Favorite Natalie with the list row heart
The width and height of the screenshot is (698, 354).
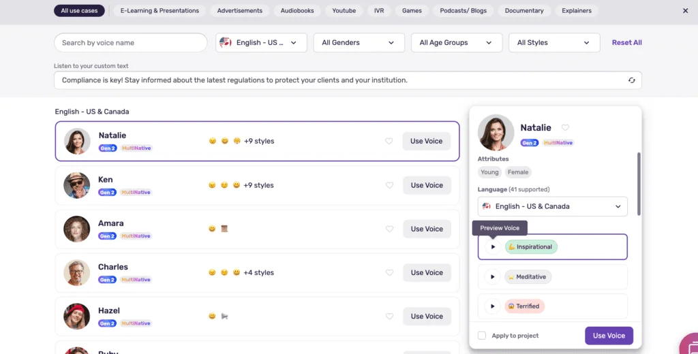coord(389,141)
